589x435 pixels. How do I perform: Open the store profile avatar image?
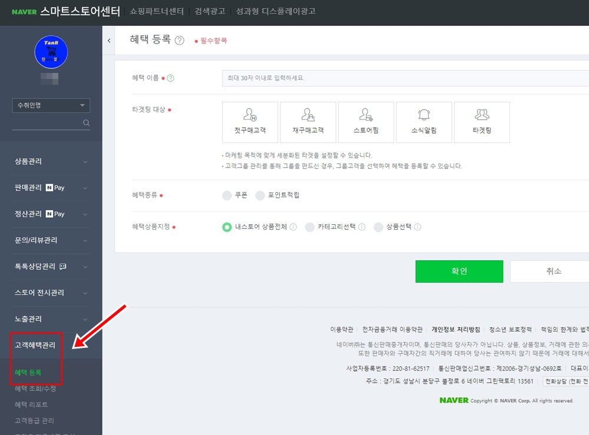coord(51,52)
